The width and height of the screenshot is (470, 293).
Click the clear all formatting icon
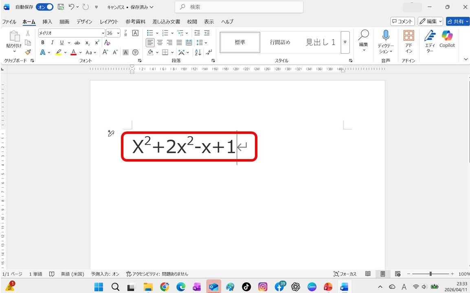tap(108, 43)
